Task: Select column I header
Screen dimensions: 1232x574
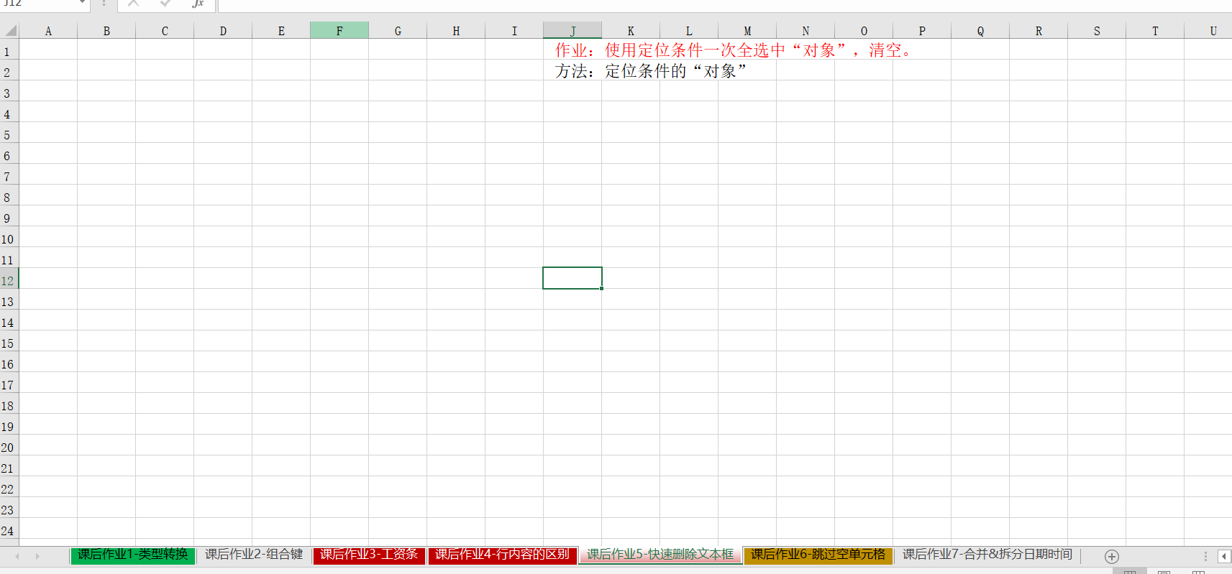Action: click(x=514, y=31)
